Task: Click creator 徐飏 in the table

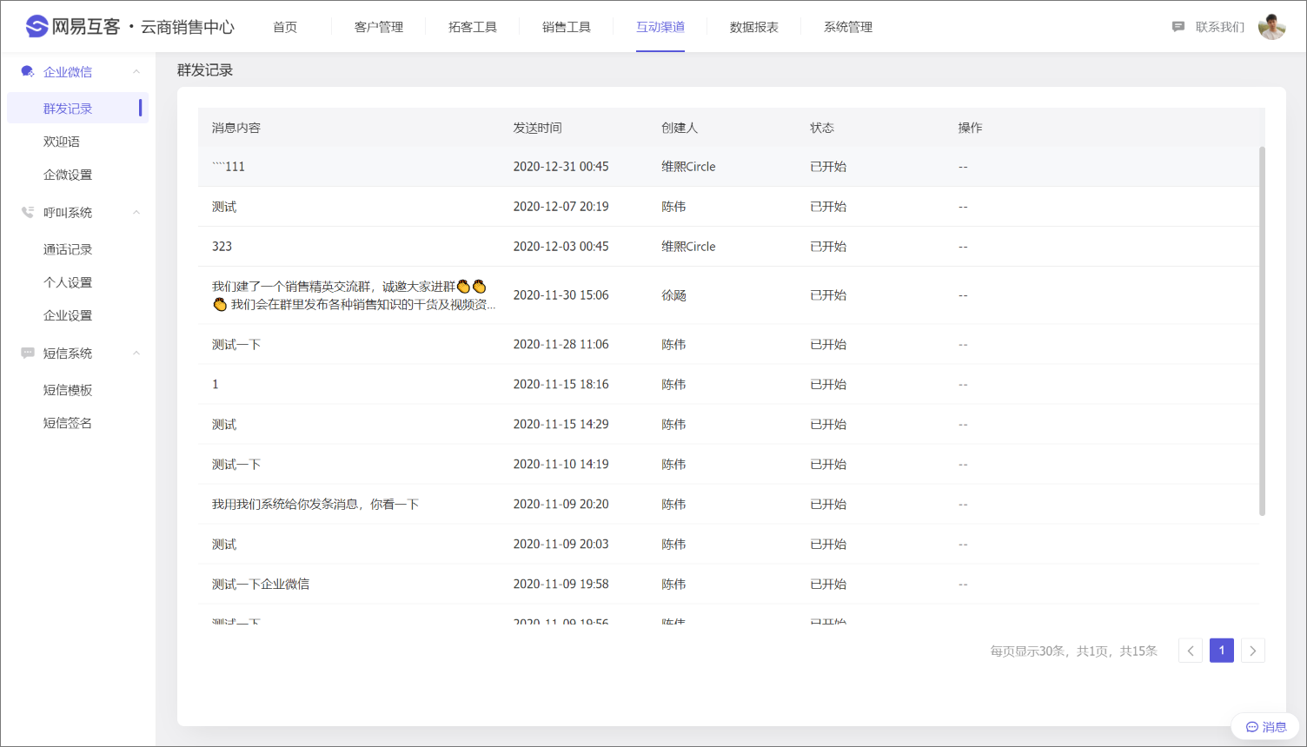Action: 674,295
